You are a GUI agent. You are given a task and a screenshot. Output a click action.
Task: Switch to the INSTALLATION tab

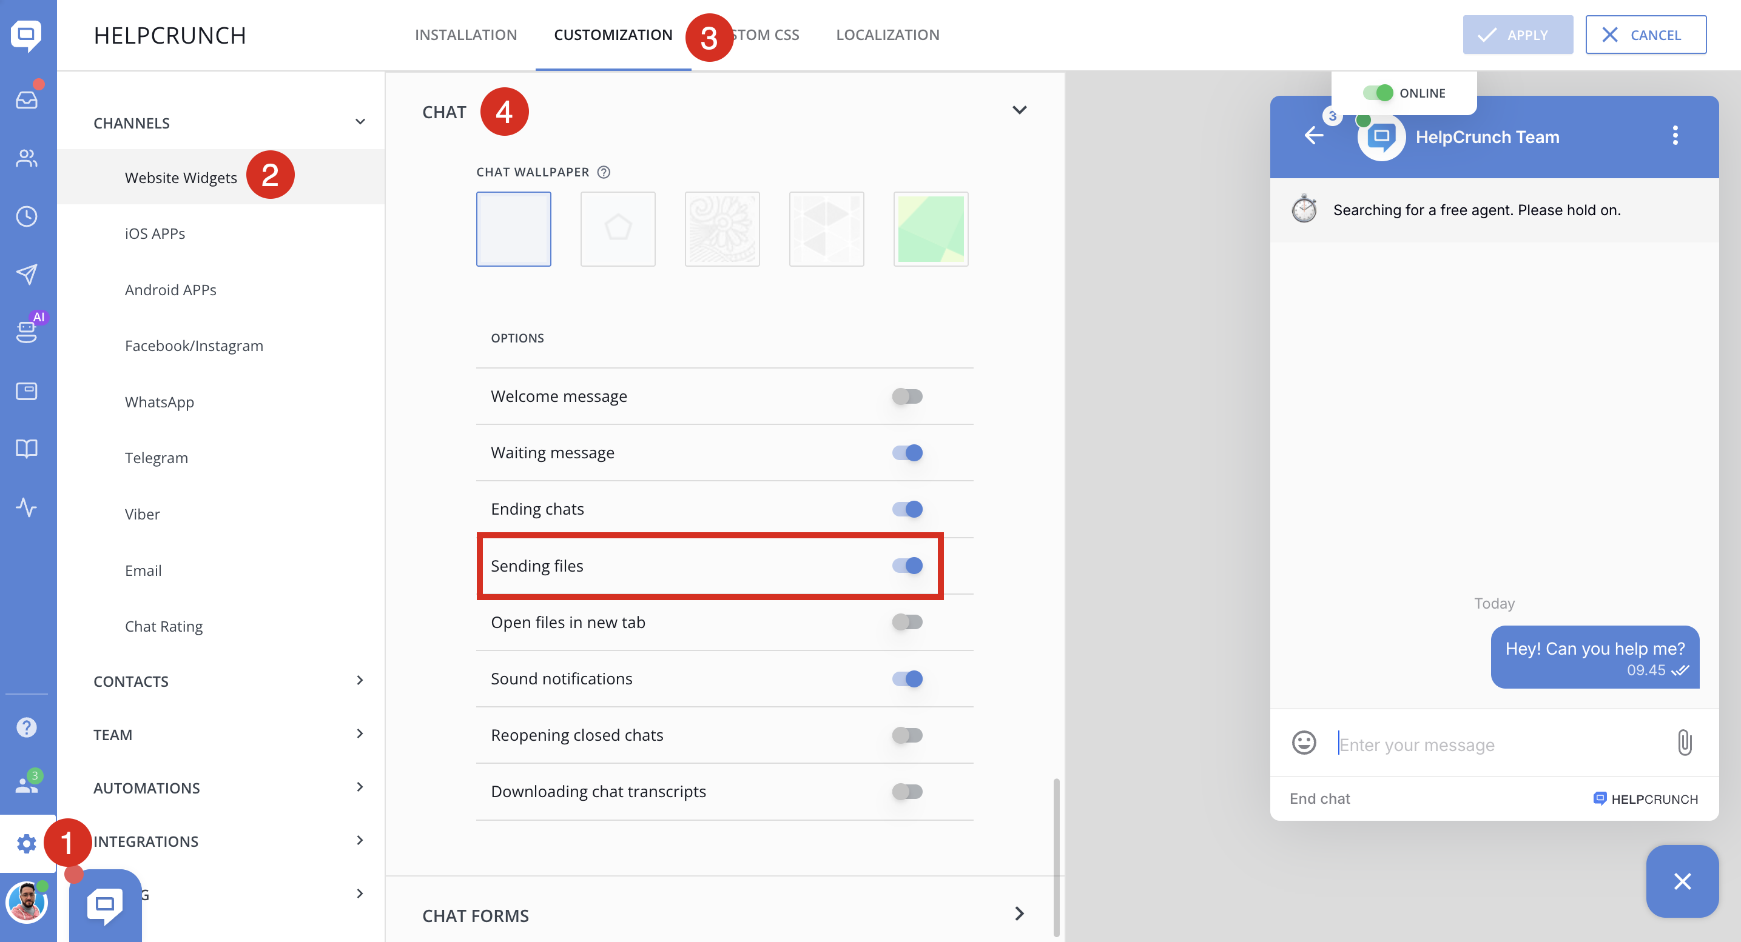tap(466, 35)
